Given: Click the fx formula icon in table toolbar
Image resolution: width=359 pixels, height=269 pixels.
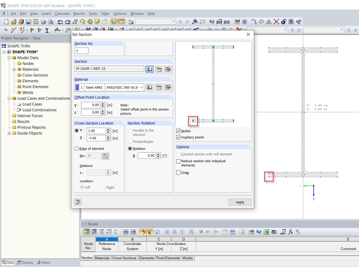Looking at the screenshot, I should [291, 232].
